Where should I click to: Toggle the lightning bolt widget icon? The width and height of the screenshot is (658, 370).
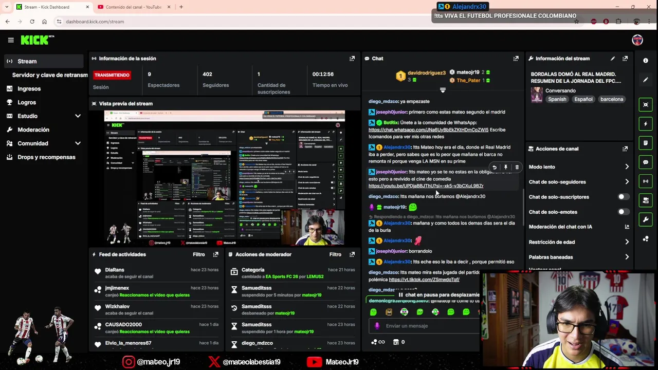click(646, 124)
